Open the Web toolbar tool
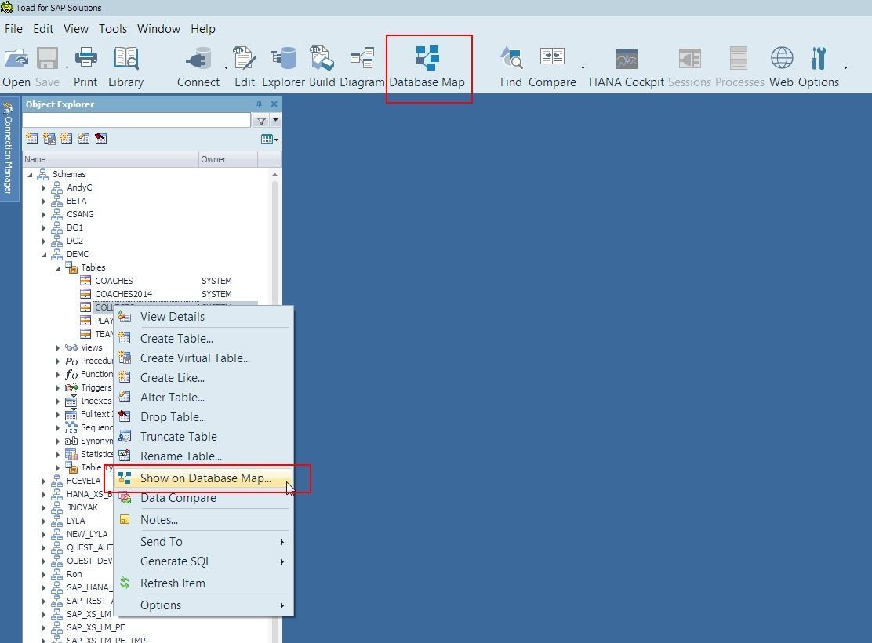The image size is (872, 643). pos(781,67)
